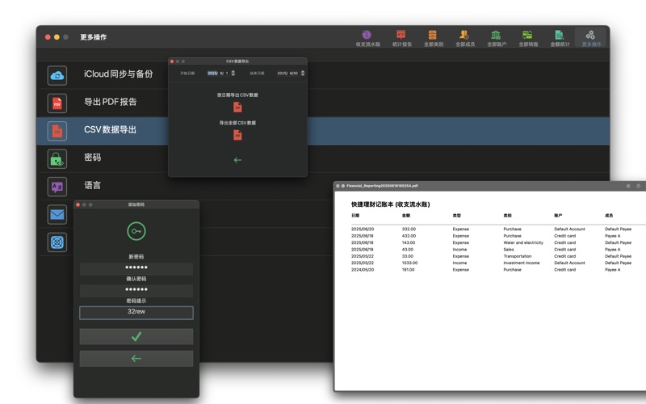Image resolution: width=646 pixels, height=404 pixels.
Task: Click the 导出PDF报告 row
Action: coord(111,102)
